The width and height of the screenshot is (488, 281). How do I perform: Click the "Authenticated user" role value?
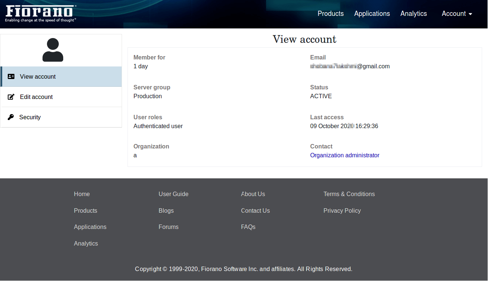[158, 126]
